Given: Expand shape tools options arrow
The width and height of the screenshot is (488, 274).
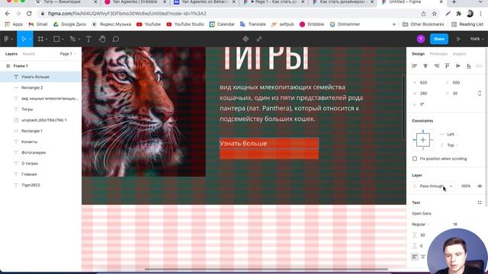Looking at the screenshot, I should [63, 40].
